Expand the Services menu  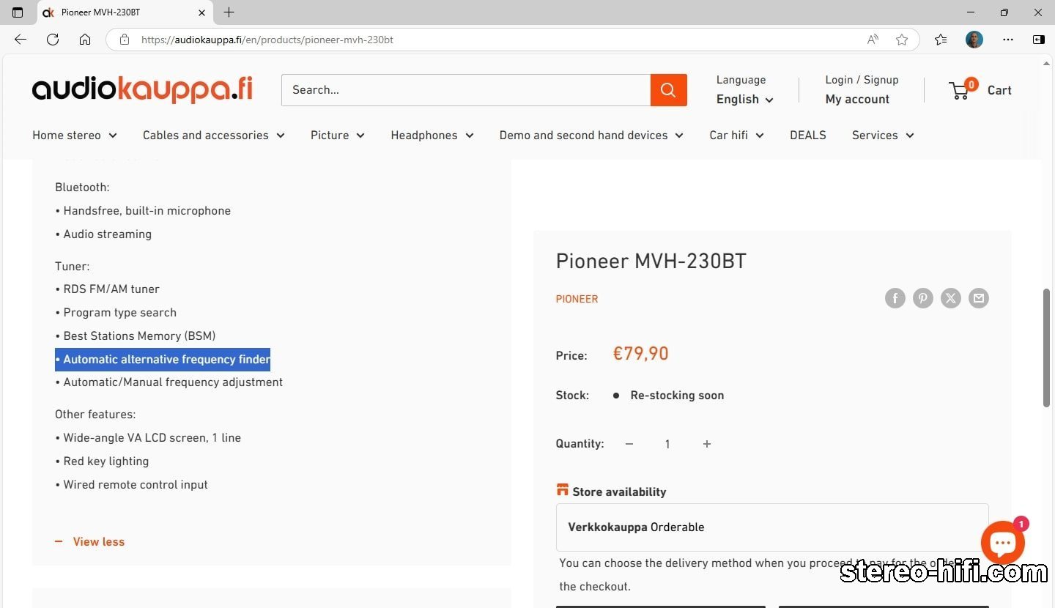tap(883, 136)
